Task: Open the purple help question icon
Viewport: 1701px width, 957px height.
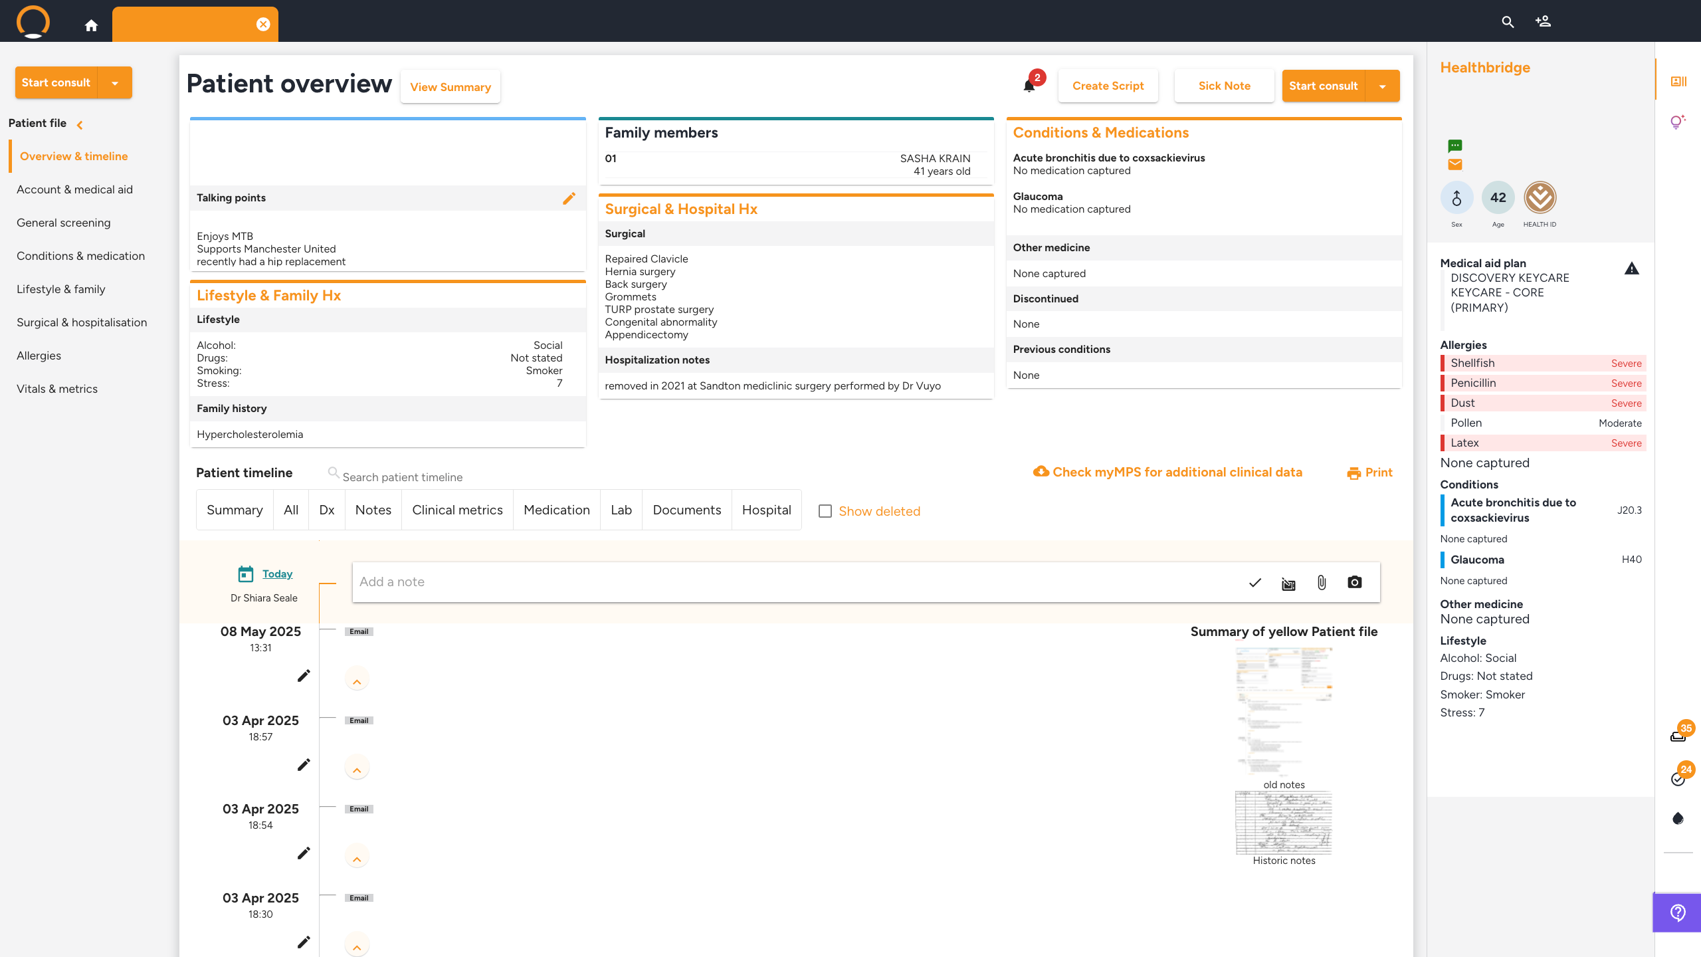Action: (1678, 912)
